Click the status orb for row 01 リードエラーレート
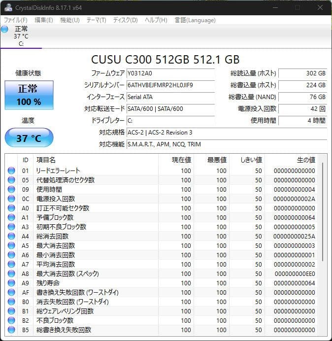The image size is (332, 341). pos(11,170)
